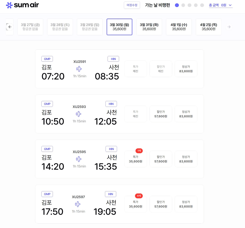245x228 pixels.
Task: Select the 3월 30일 (월) date tab
Action: [119, 27]
